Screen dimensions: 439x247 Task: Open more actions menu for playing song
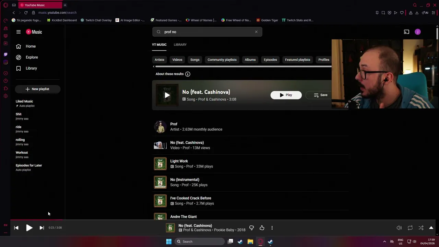tap(272, 228)
